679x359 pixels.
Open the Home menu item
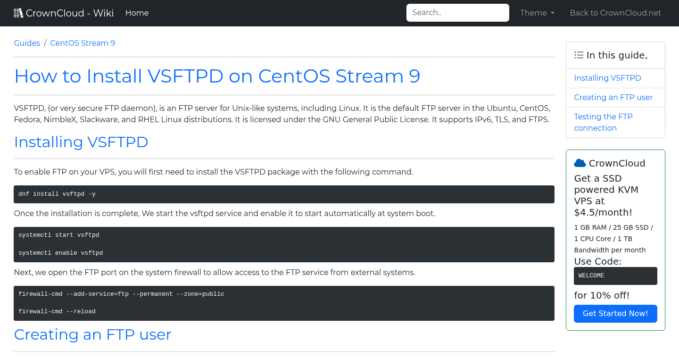point(137,13)
